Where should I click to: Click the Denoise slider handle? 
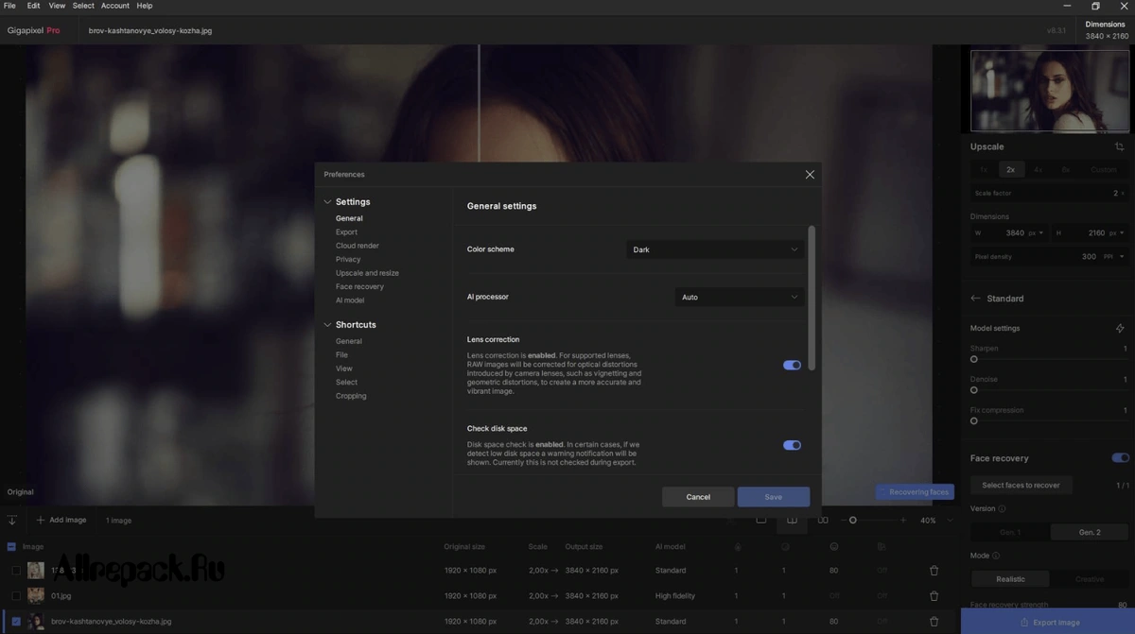click(x=974, y=390)
